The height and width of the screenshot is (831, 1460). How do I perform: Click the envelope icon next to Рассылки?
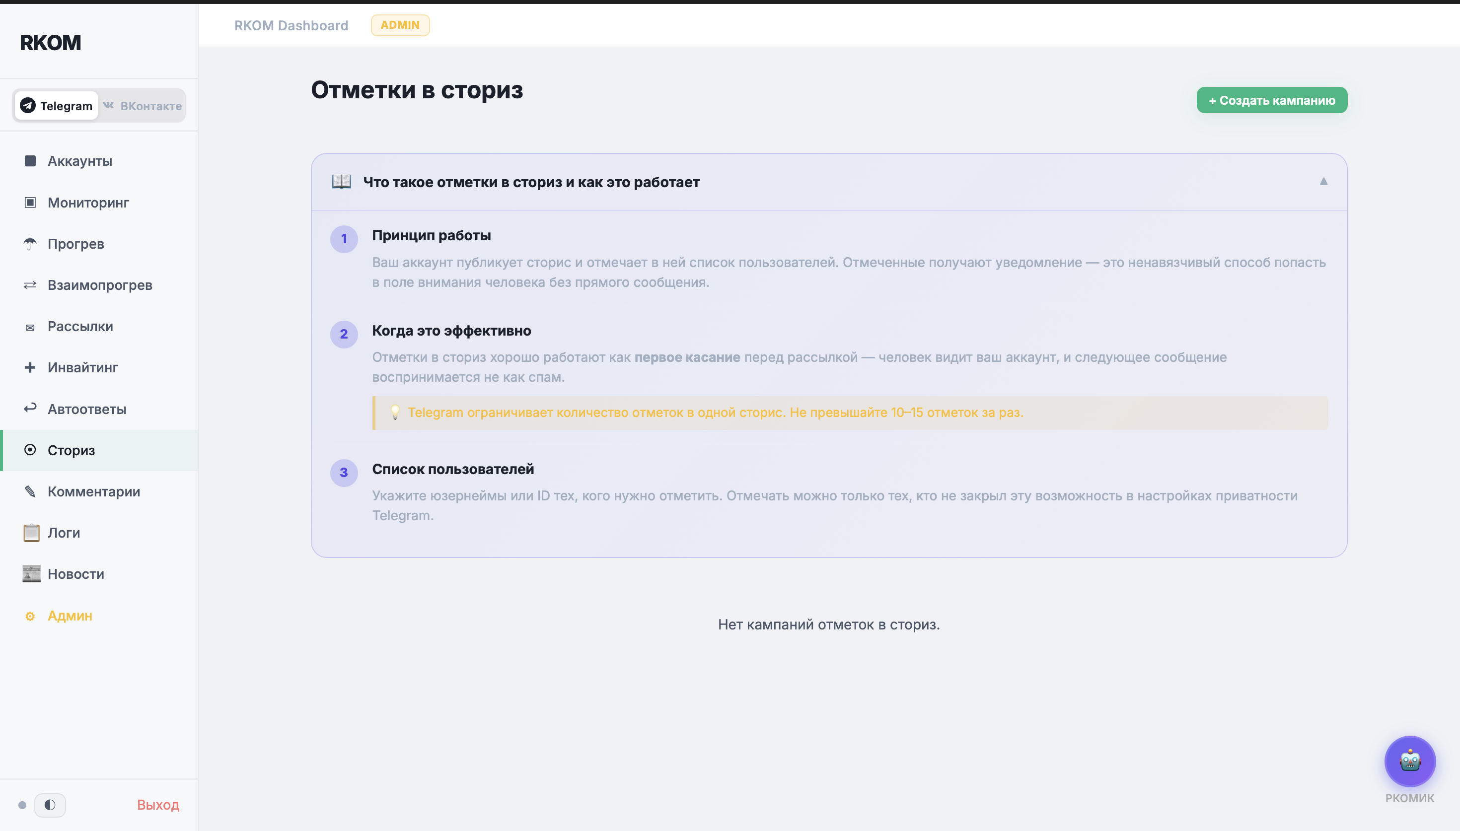coord(30,327)
